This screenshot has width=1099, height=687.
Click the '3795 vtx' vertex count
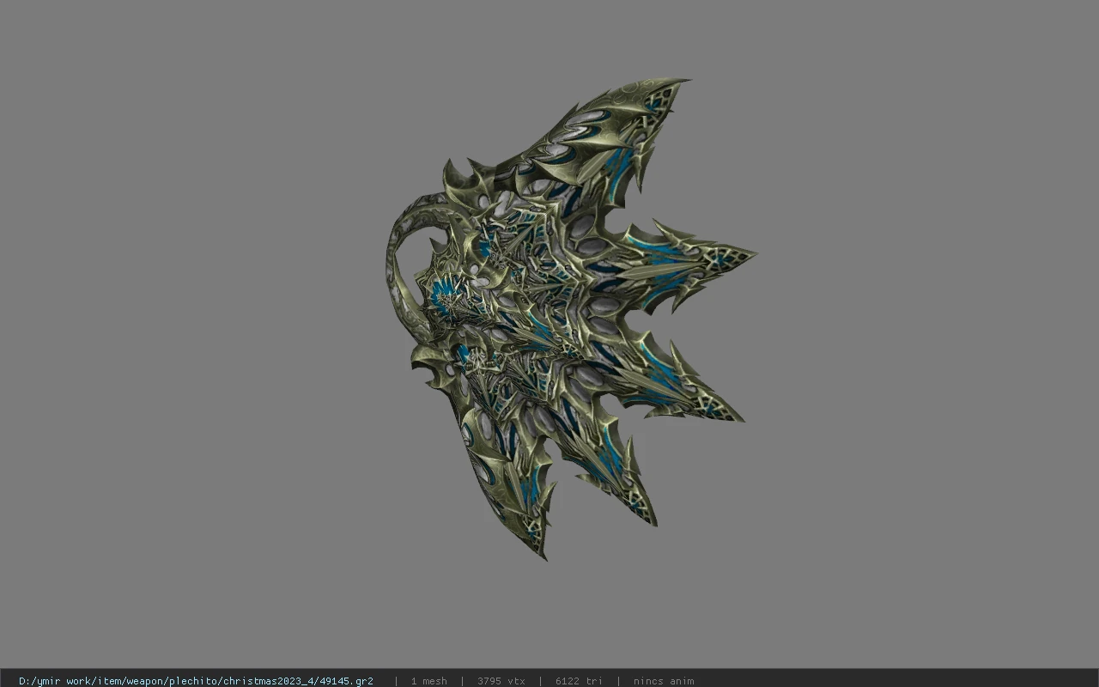click(501, 681)
